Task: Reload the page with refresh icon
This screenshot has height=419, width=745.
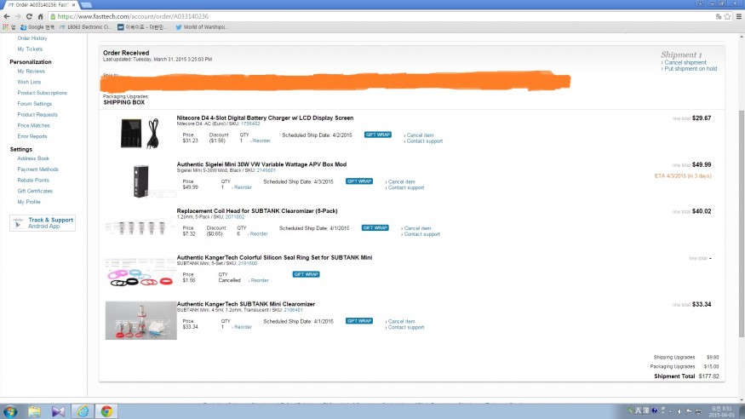Action: (x=29, y=16)
